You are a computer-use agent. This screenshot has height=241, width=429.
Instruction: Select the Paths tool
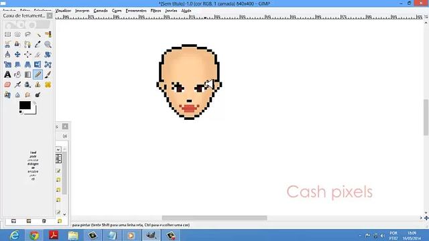pyautogui.click(x=27, y=44)
